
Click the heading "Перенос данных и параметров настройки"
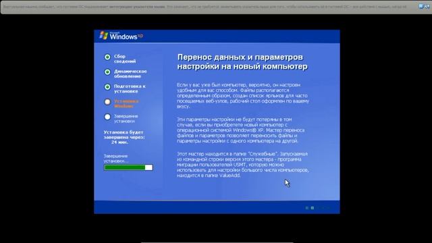coord(242,61)
